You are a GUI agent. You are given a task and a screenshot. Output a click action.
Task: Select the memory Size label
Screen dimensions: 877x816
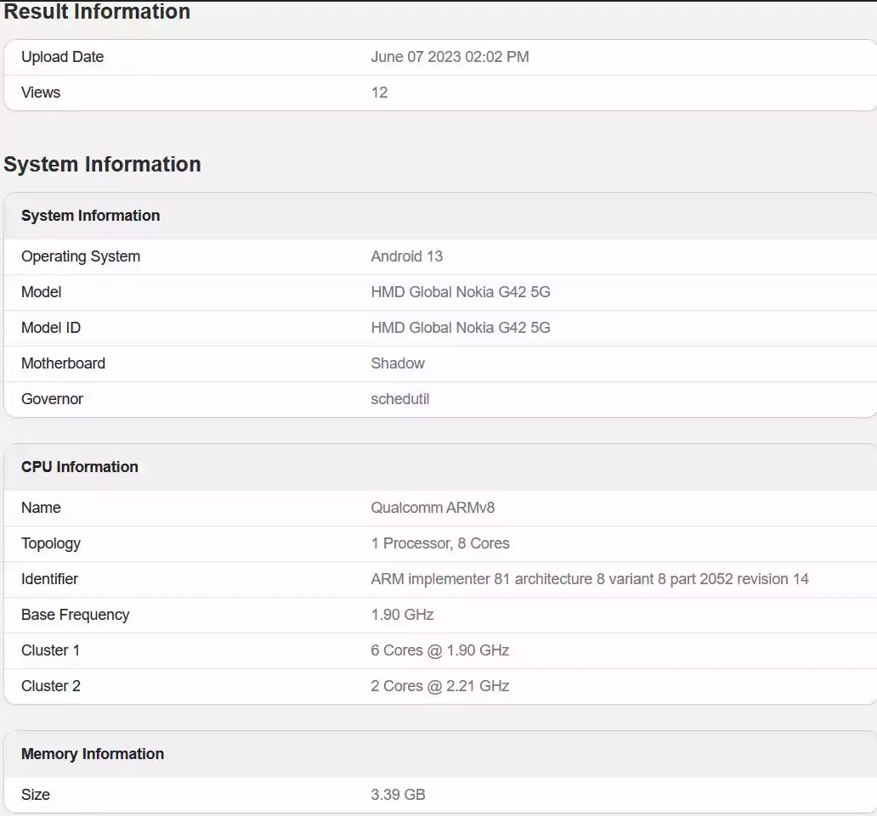tap(35, 796)
